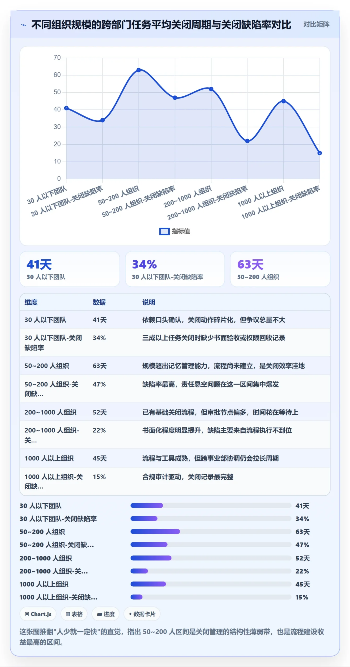This screenshot has height=667, width=350.
Task: Select the 表格 tag
Action: pyautogui.click(x=74, y=614)
